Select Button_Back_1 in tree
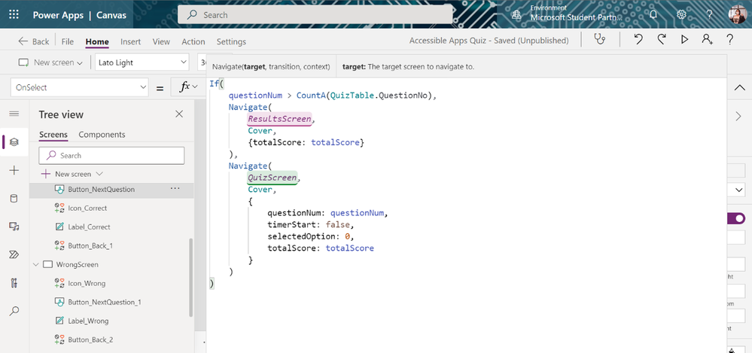752x353 pixels. tap(90, 245)
